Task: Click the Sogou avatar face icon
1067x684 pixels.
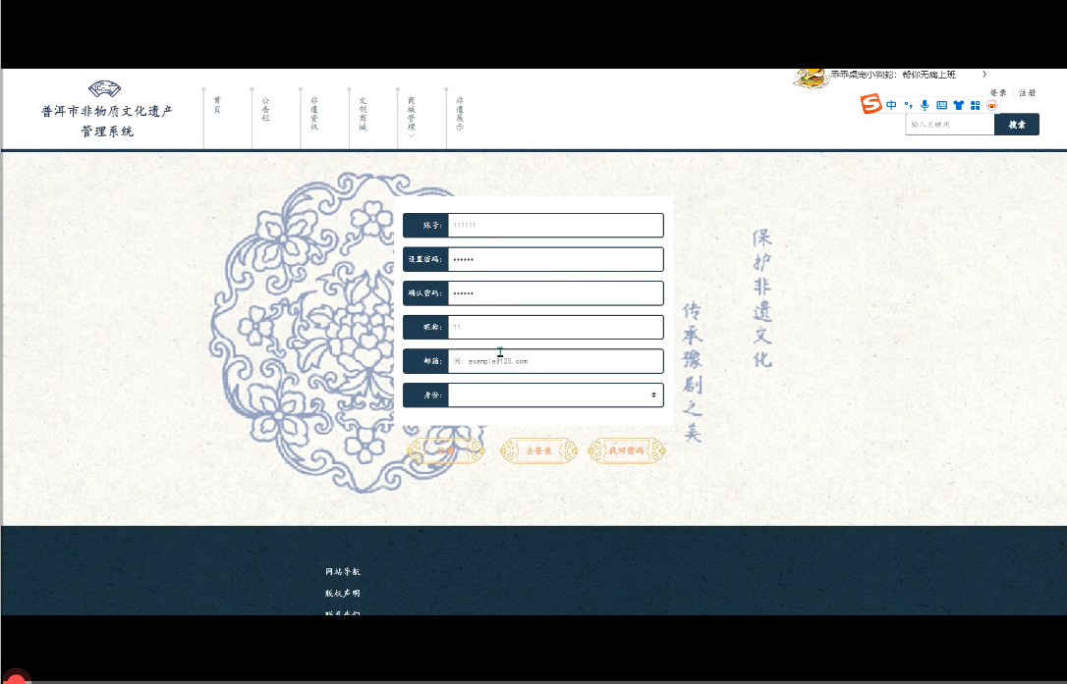Action: click(992, 105)
